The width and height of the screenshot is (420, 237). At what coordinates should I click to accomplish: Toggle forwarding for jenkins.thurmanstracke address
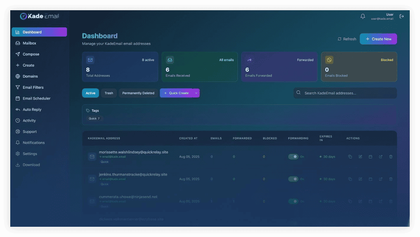click(293, 179)
